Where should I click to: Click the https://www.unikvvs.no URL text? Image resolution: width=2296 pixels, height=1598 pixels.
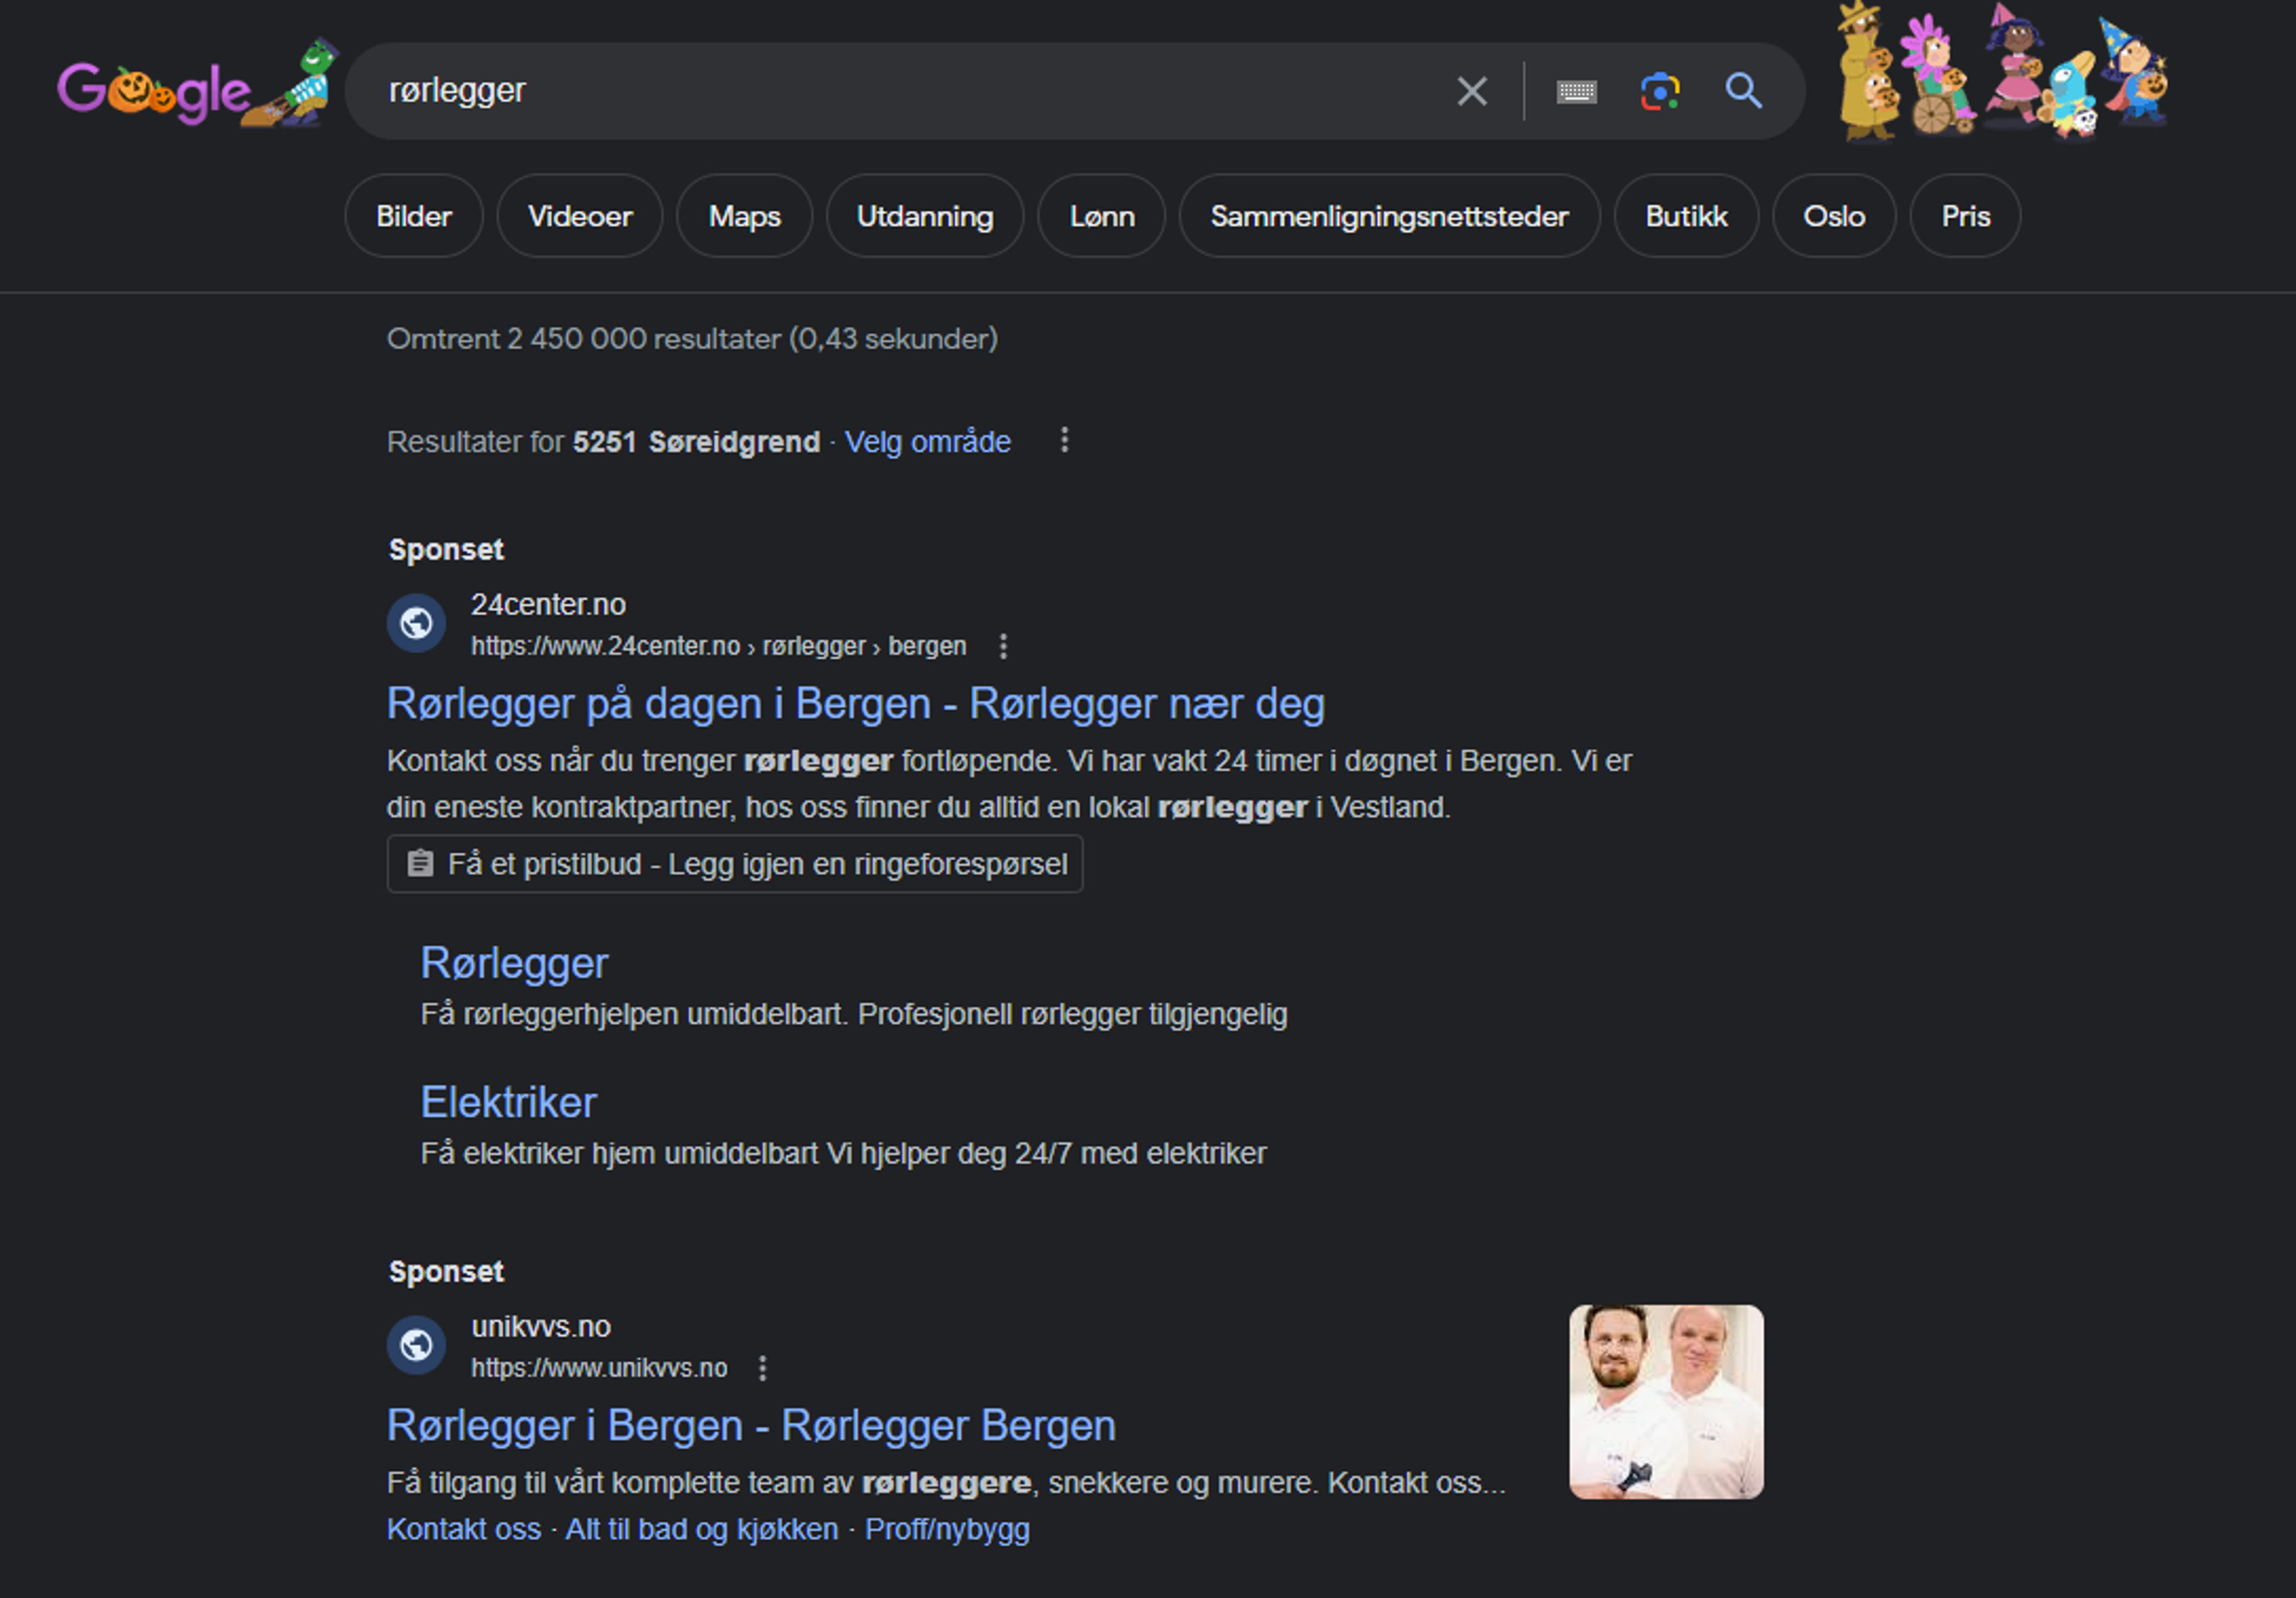600,1368
